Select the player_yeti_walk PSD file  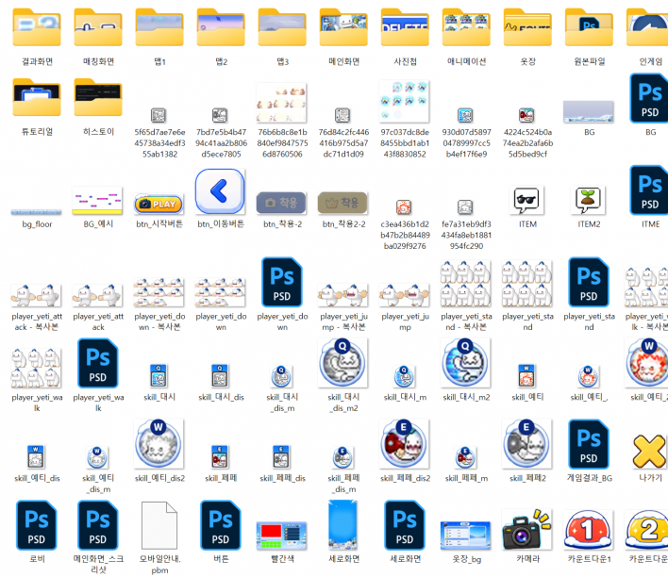point(98,363)
